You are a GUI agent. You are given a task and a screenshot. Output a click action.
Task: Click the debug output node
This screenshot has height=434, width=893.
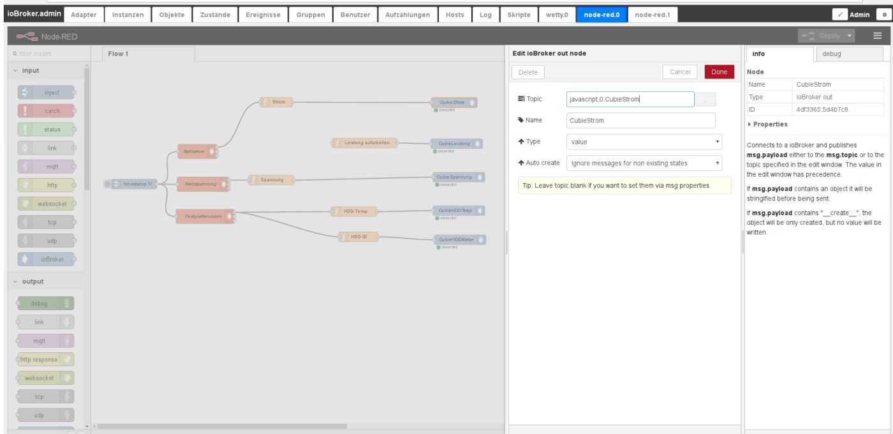tap(46, 303)
